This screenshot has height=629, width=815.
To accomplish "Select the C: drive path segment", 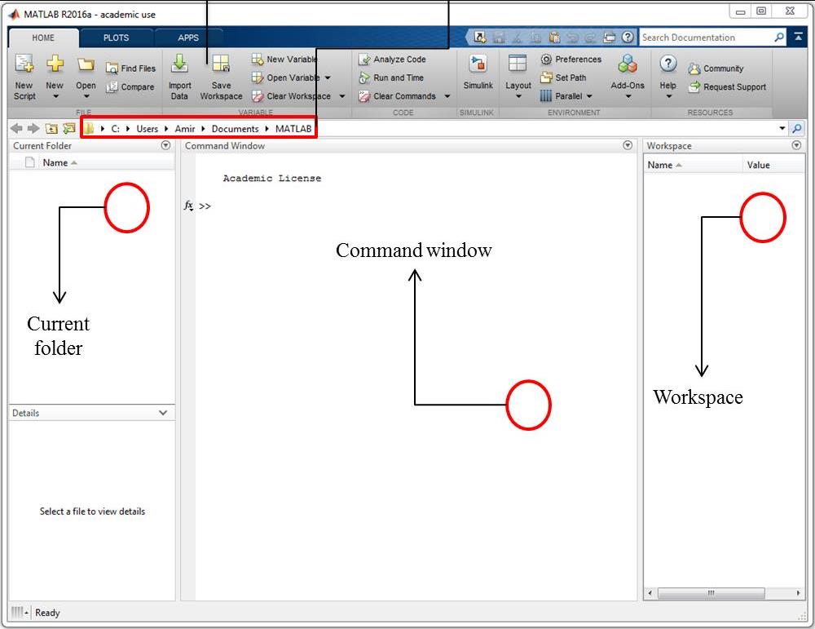I will 115,129.
